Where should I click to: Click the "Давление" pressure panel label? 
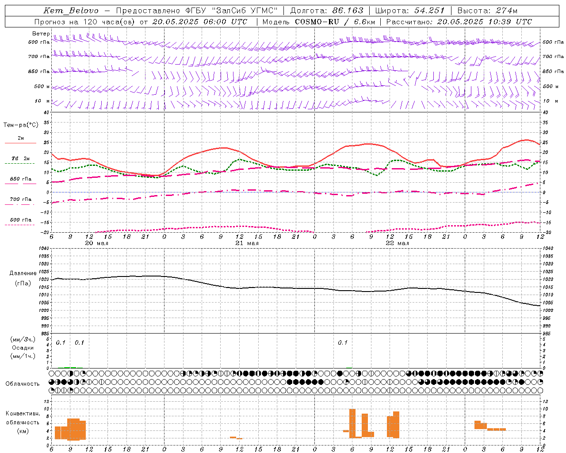(23, 273)
